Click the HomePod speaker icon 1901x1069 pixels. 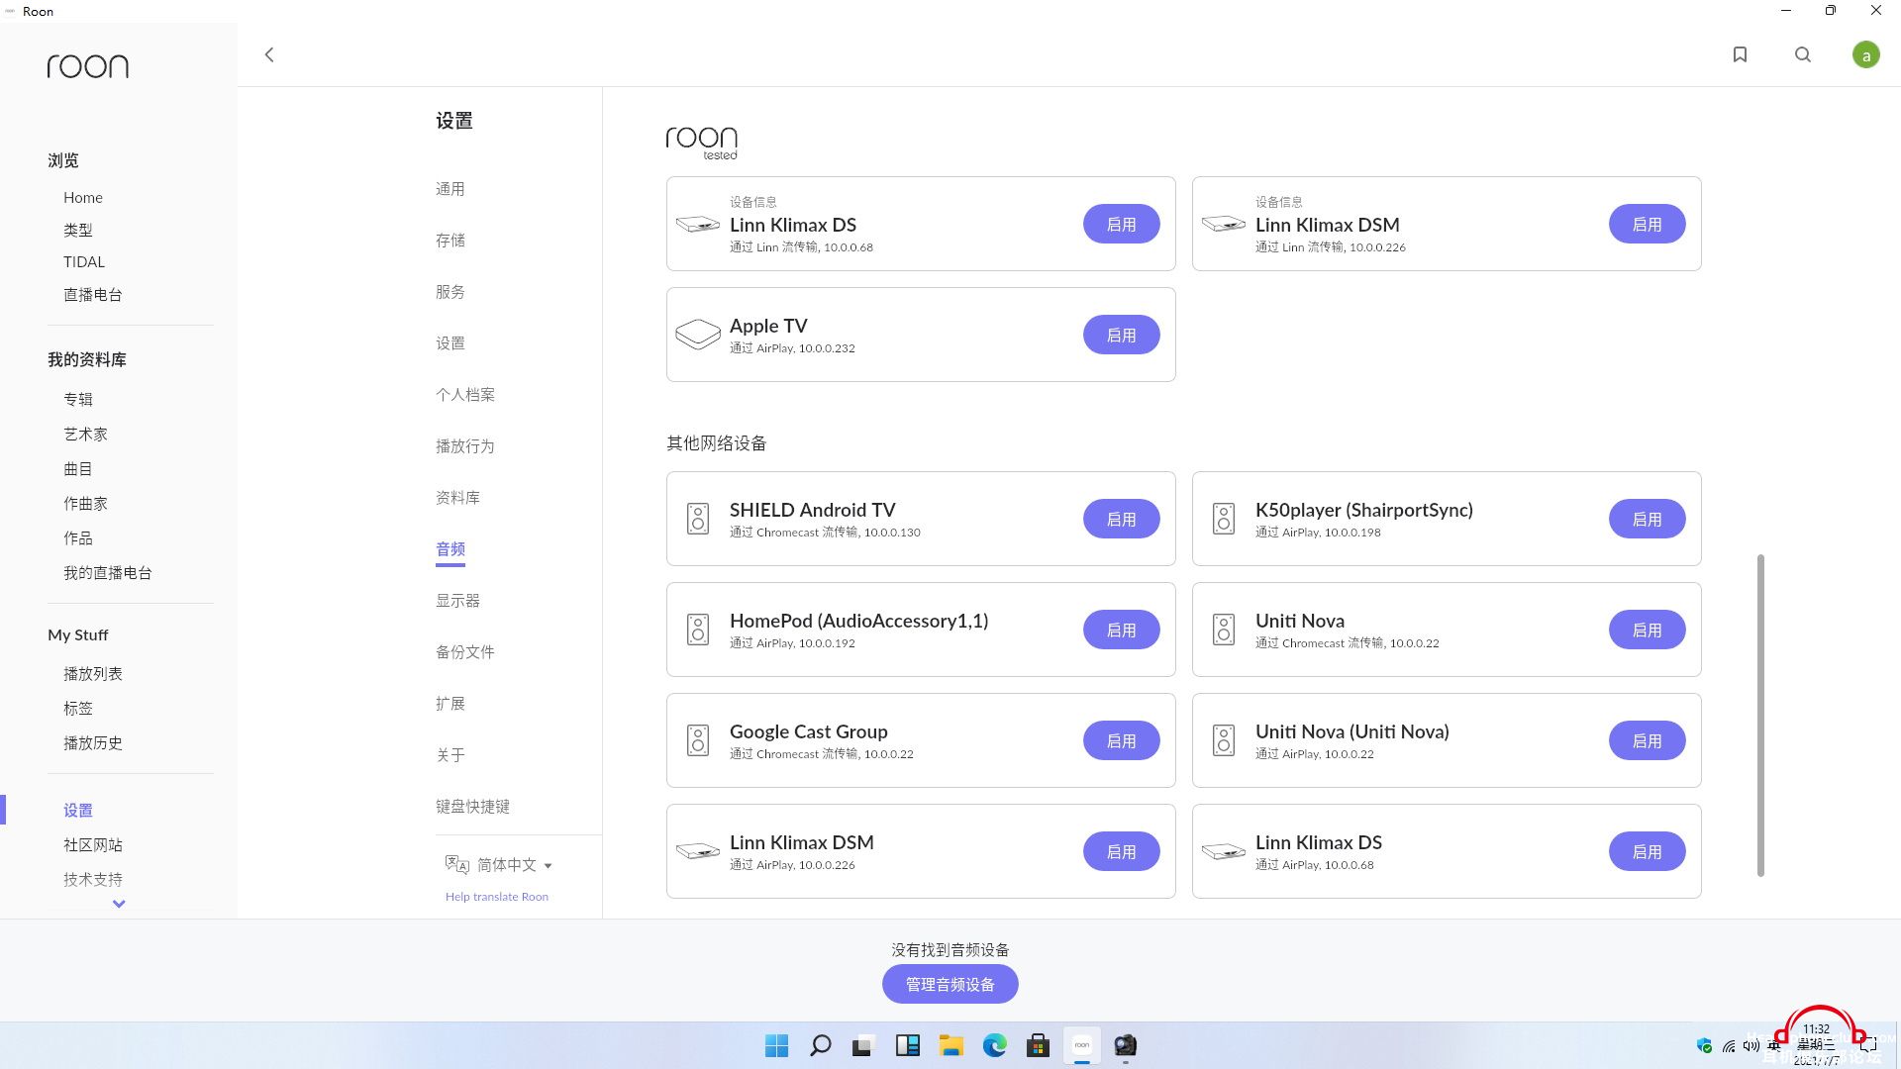698,630
